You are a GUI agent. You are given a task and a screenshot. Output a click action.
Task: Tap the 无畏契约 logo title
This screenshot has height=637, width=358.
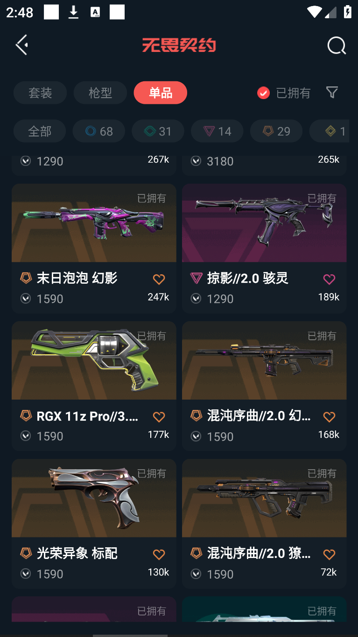[179, 45]
